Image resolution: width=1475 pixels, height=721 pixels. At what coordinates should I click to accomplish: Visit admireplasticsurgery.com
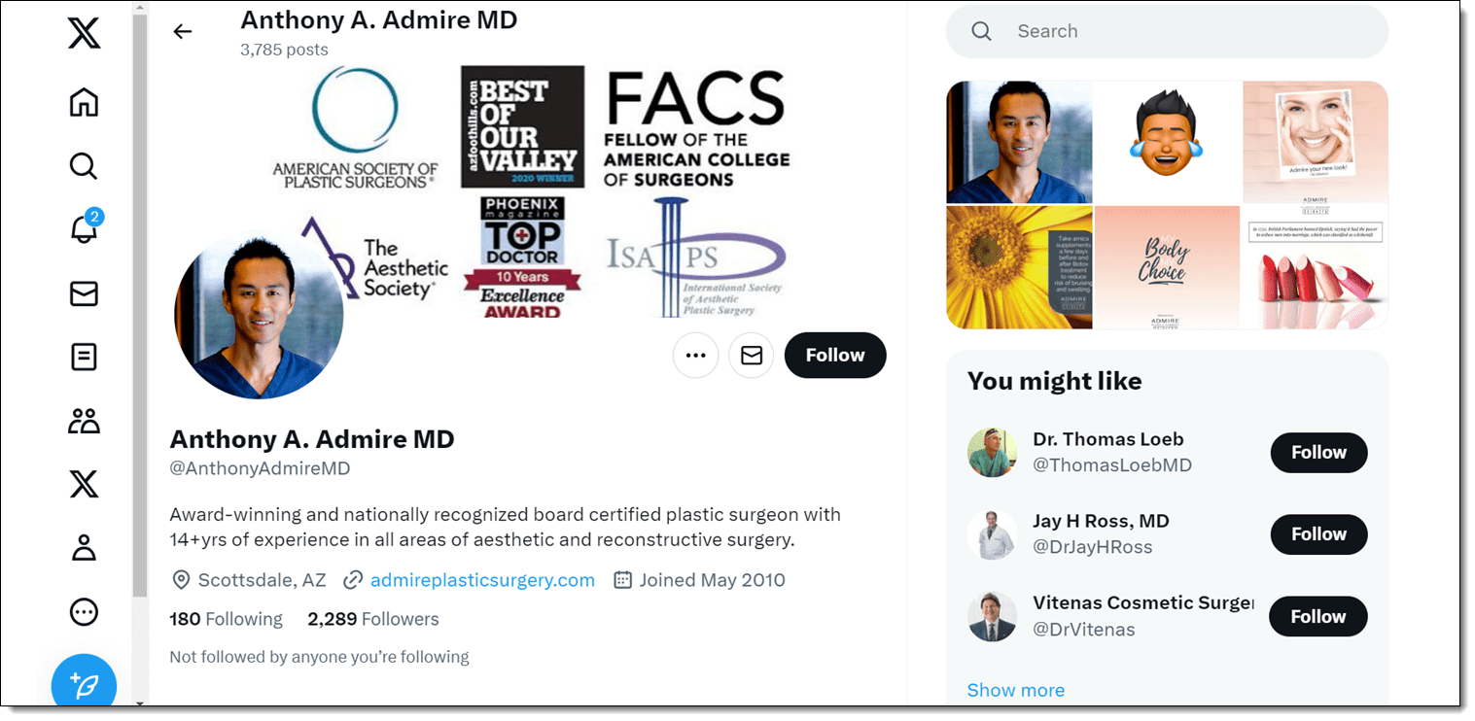point(482,579)
